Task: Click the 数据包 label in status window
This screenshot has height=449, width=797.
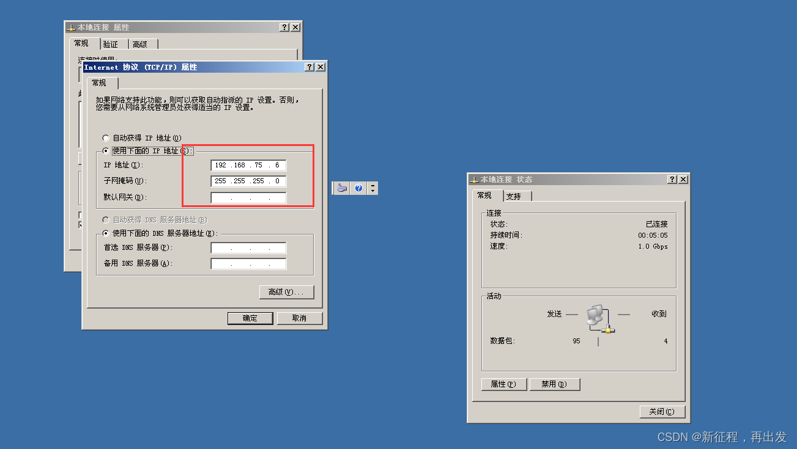Action: pos(503,341)
